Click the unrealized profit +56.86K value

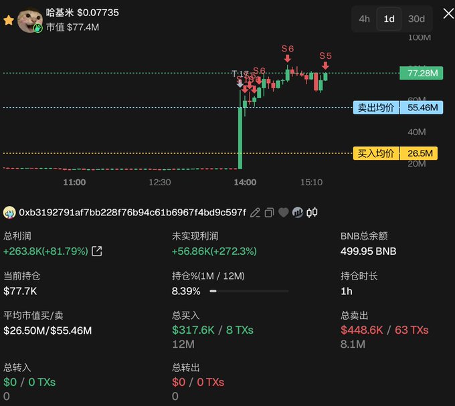(214, 251)
